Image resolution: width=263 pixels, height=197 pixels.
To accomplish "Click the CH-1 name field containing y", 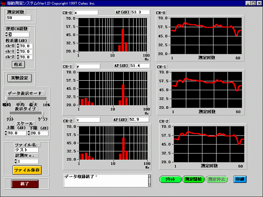I will point(88,66).
